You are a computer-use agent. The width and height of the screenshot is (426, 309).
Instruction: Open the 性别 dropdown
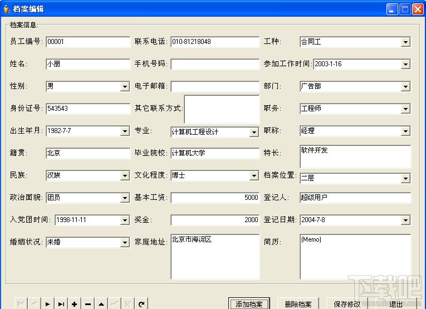point(125,87)
